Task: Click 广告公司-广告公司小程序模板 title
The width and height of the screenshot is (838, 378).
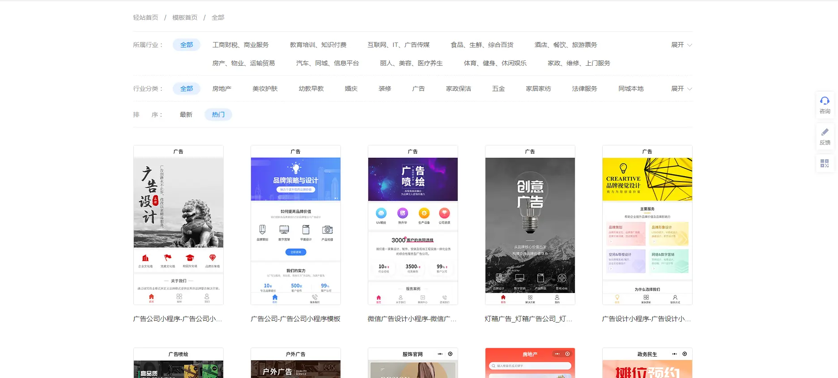Action: pos(295,319)
